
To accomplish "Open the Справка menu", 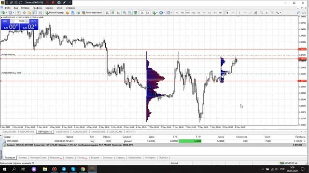I will pyautogui.click(x=70, y=8).
